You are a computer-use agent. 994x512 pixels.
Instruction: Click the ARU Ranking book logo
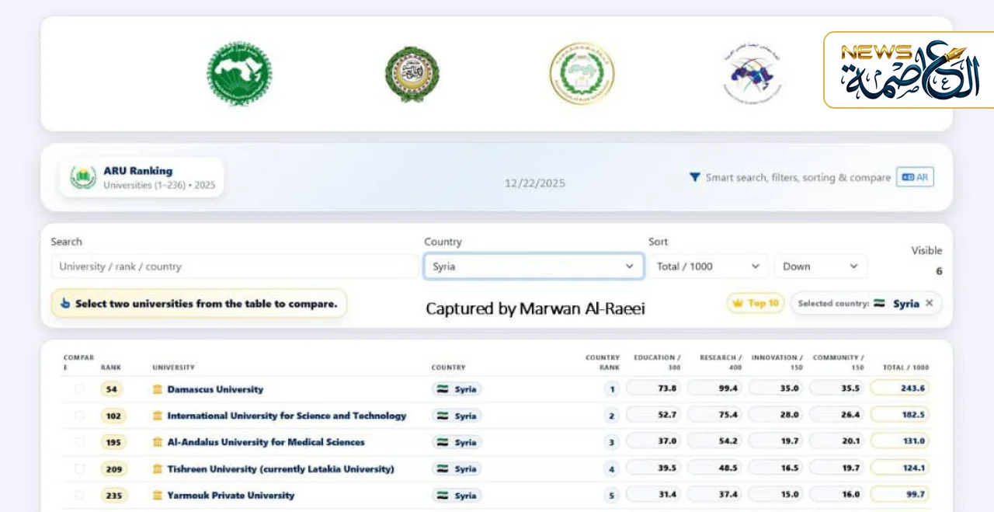click(83, 177)
